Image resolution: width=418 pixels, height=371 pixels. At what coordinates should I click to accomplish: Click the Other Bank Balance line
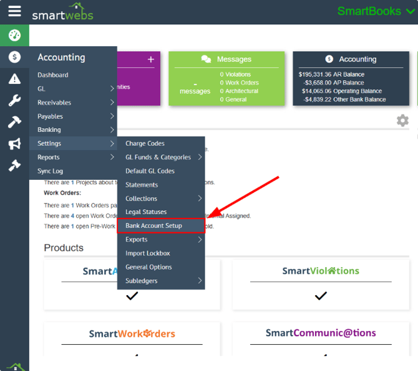[x=344, y=100]
